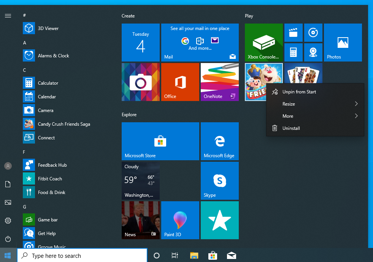The image size is (373, 262).
Task: Click the Power button
Action: tap(8, 239)
